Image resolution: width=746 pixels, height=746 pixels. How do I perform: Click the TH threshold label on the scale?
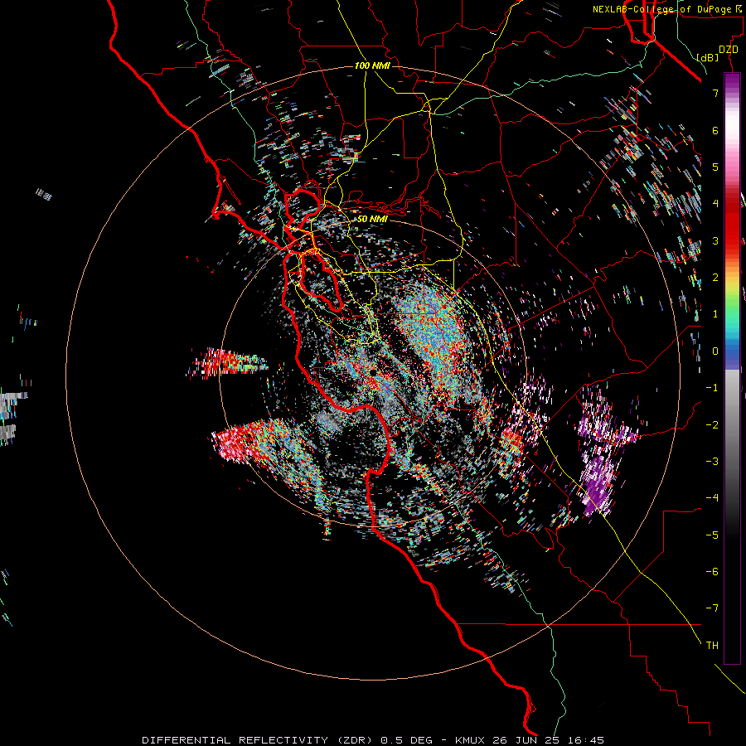point(712,645)
